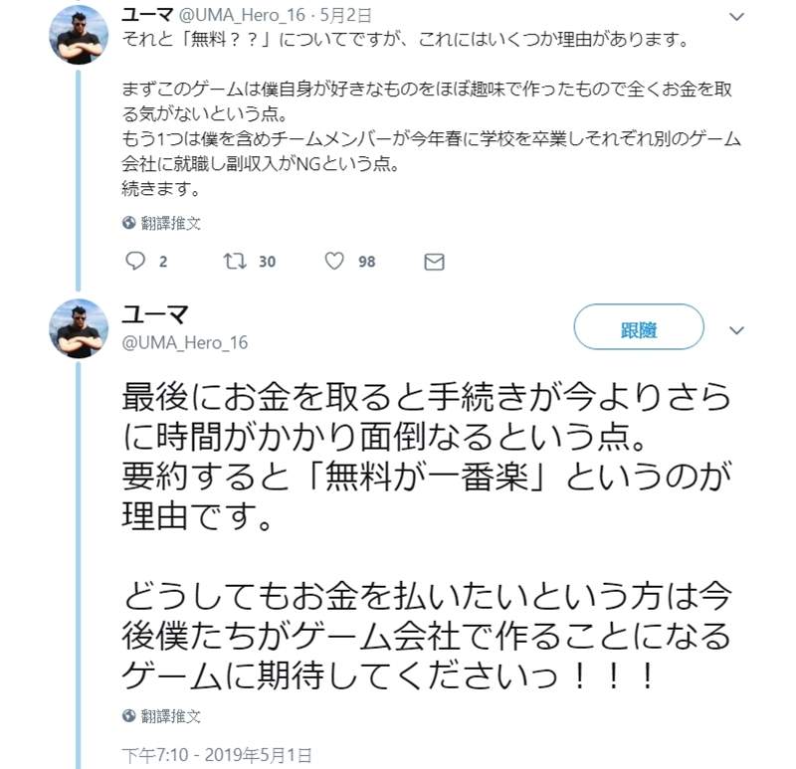Click 翻譯推文 under the top tweet
This screenshot has height=769, width=796.
(170, 223)
